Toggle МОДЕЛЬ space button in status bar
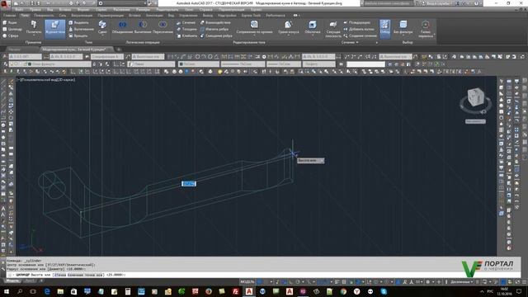 point(247,281)
